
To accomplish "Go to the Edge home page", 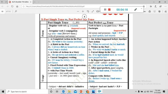I will [17, 6].
